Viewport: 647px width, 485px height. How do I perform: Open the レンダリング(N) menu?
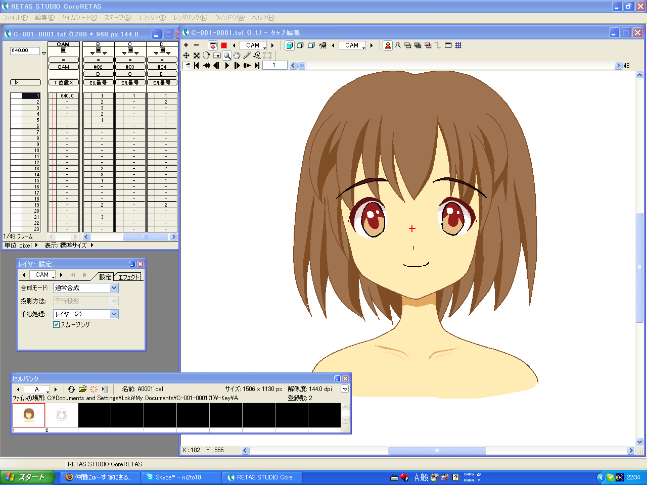point(191,18)
